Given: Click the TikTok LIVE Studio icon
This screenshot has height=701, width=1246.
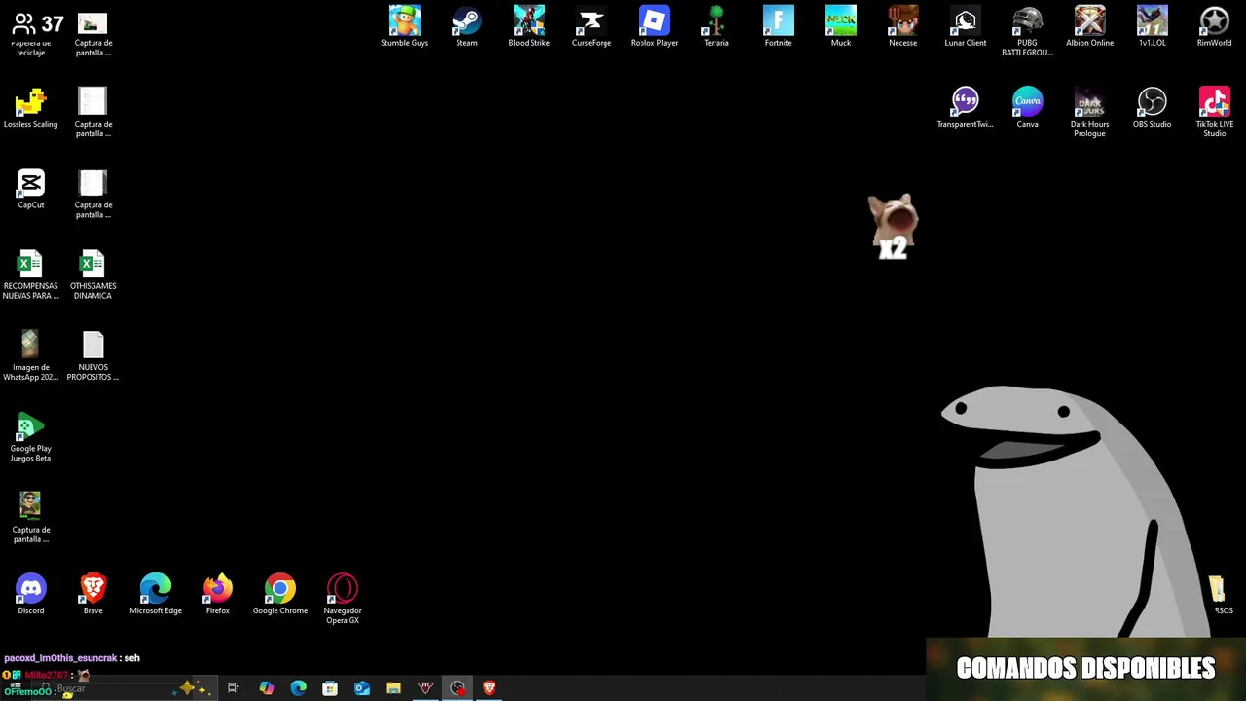Looking at the screenshot, I should [x=1214, y=112].
